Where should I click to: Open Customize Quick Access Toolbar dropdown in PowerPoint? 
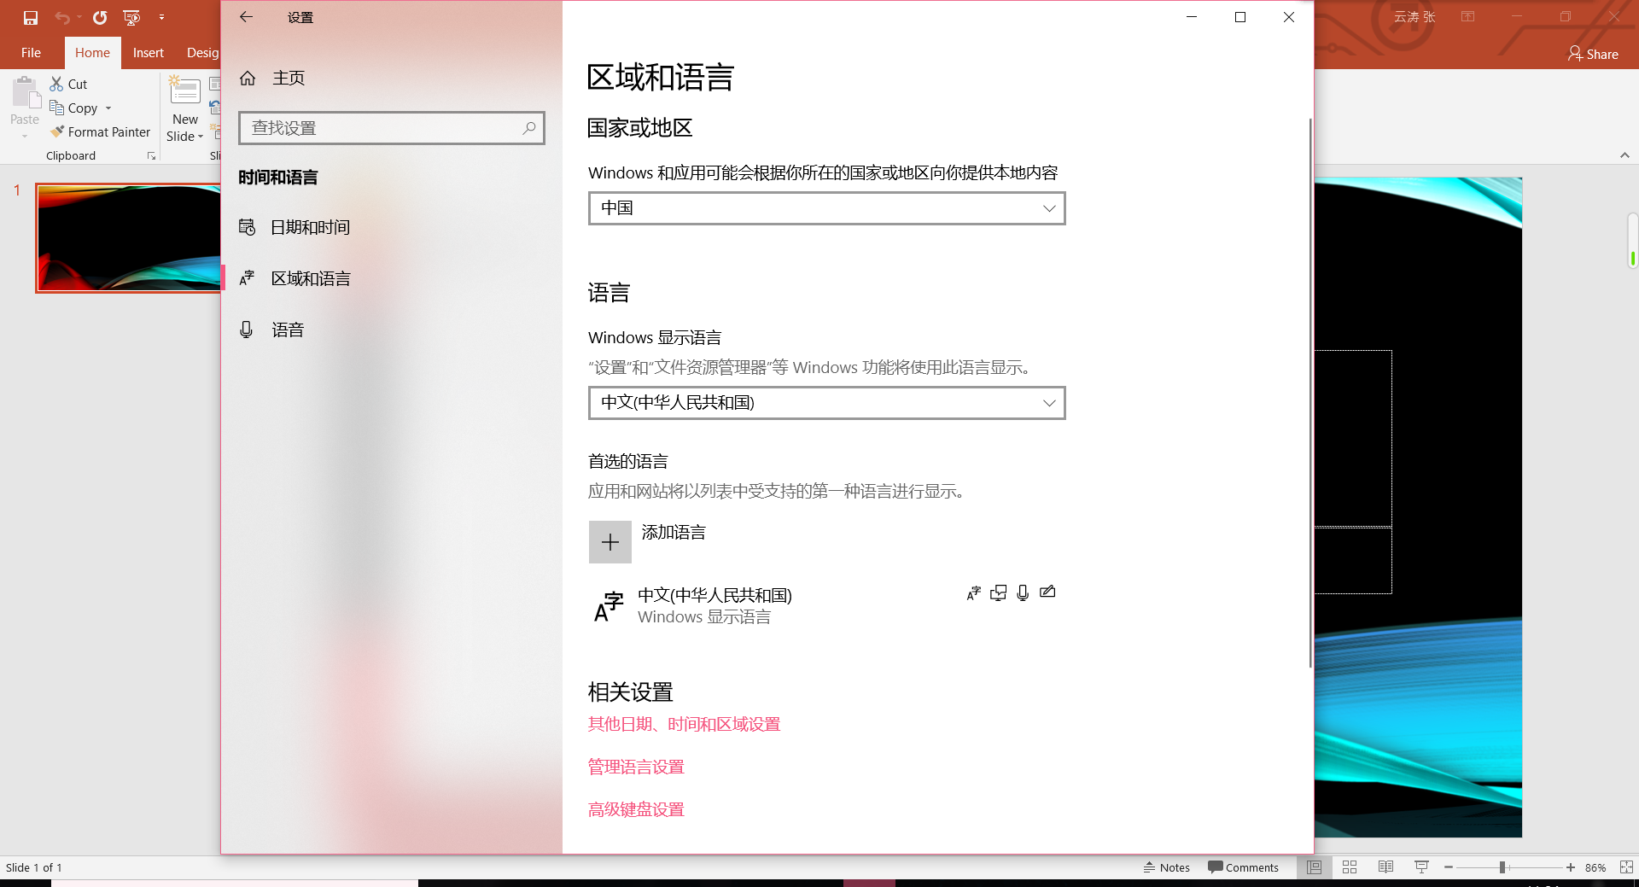tap(161, 17)
